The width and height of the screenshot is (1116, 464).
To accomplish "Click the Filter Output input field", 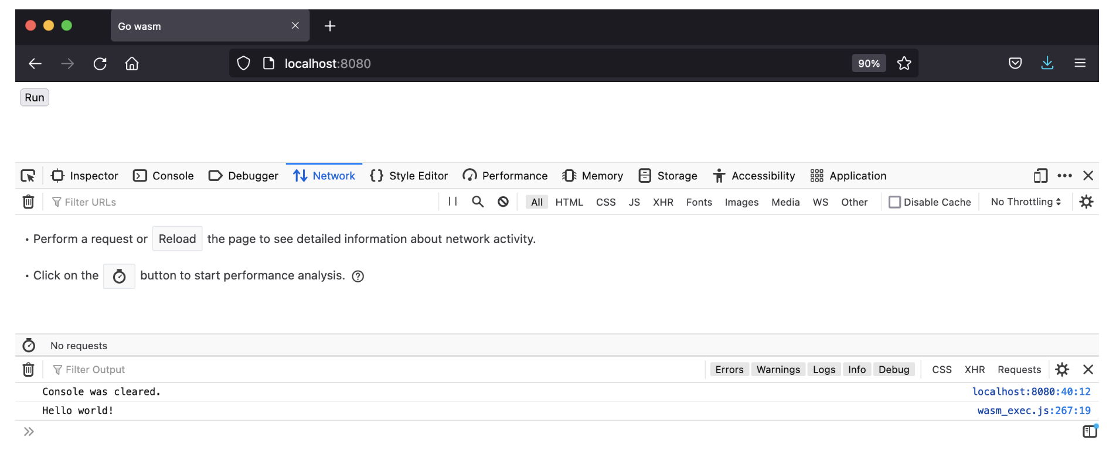I will [x=375, y=370].
